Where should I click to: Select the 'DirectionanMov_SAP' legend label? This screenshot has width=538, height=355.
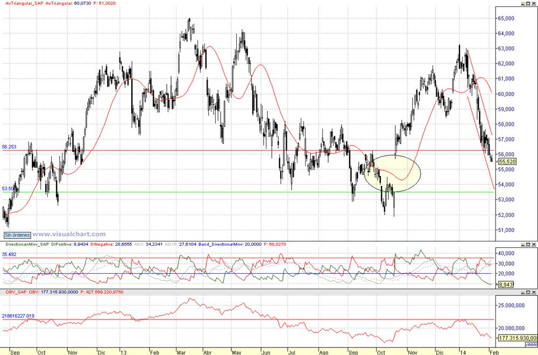27,244
